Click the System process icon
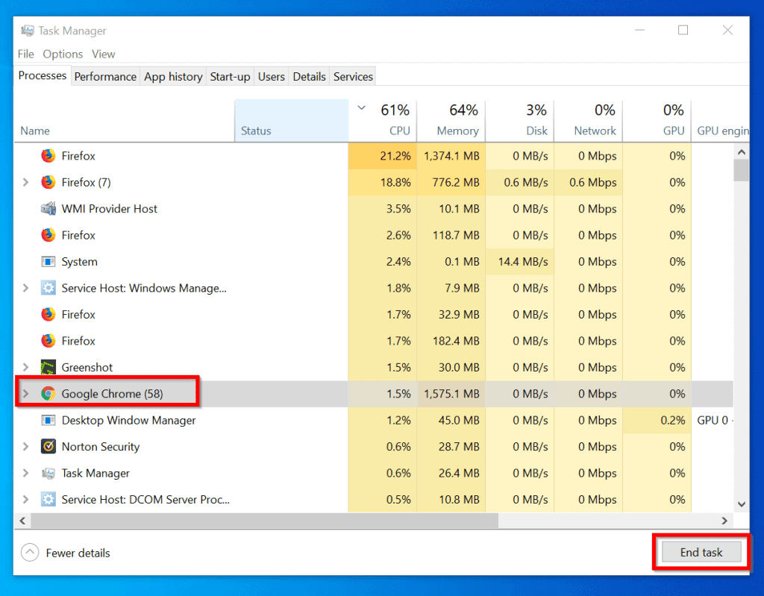The width and height of the screenshot is (764, 596). [x=48, y=262]
